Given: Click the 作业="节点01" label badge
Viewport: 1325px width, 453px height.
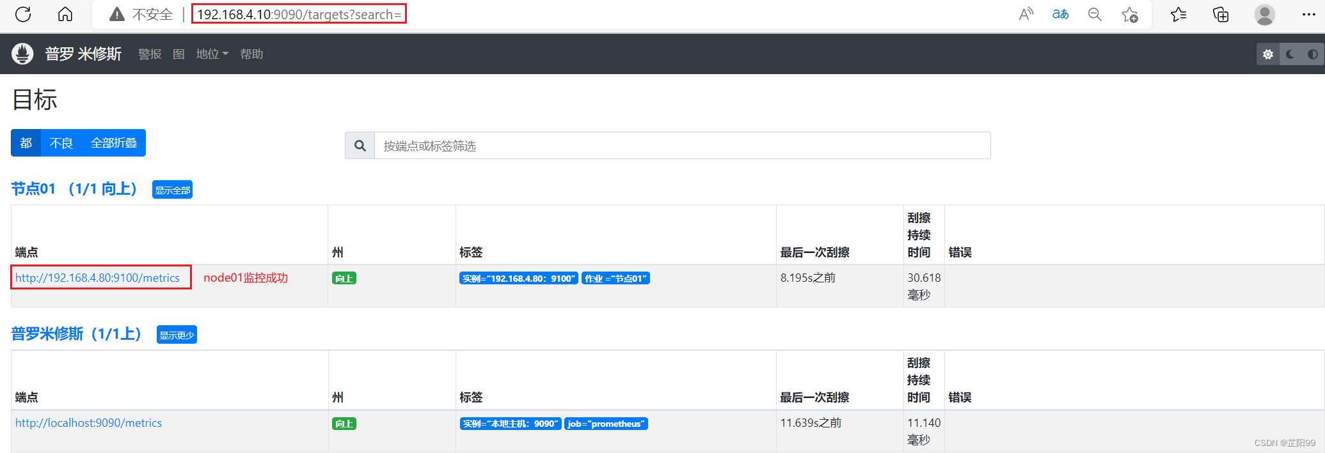Looking at the screenshot, I should (615, 279).
